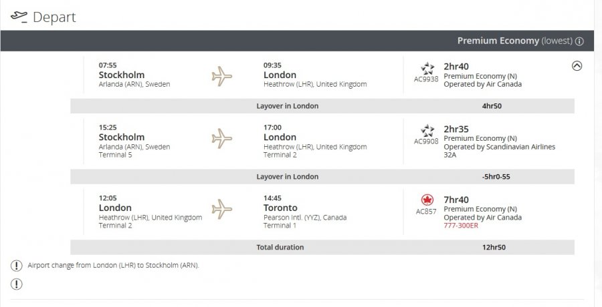Screen dimensions: 602x307
Task: Click the Toronto arrival city name
Action: (281, 208)
